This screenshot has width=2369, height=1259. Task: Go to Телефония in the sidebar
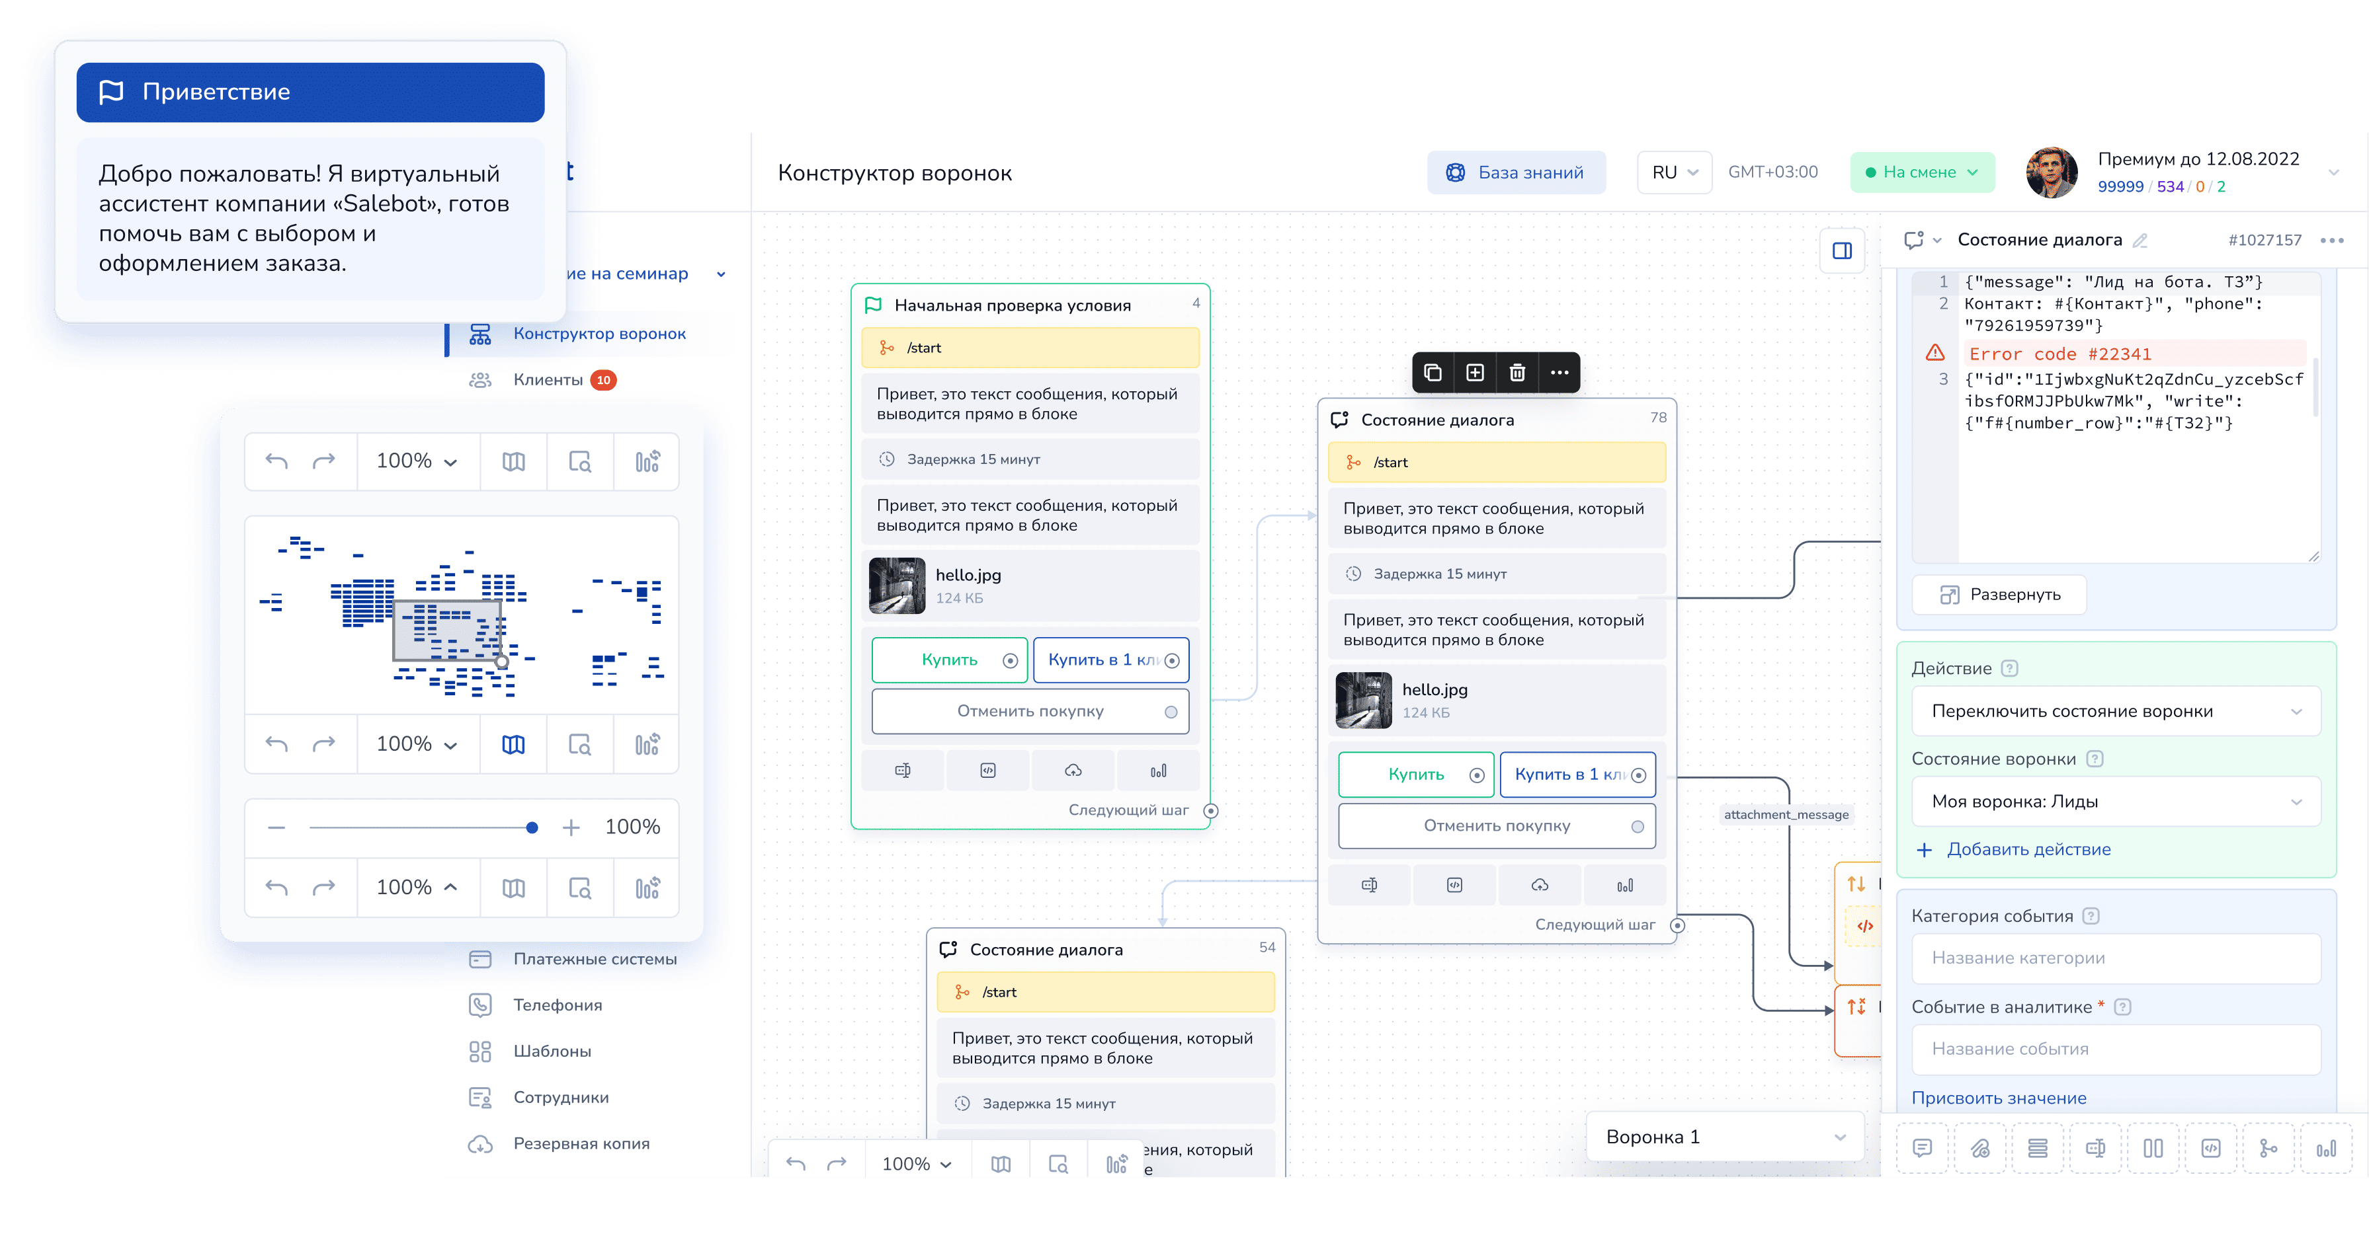point(558,1005)
